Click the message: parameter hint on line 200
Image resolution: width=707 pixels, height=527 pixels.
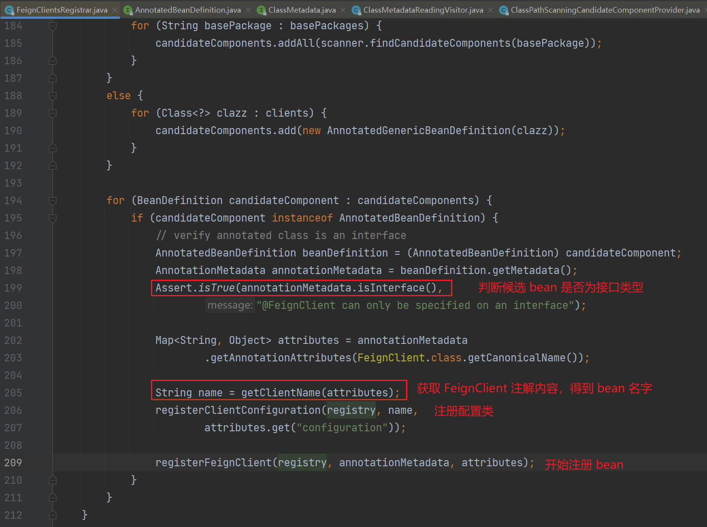point(230,305)
